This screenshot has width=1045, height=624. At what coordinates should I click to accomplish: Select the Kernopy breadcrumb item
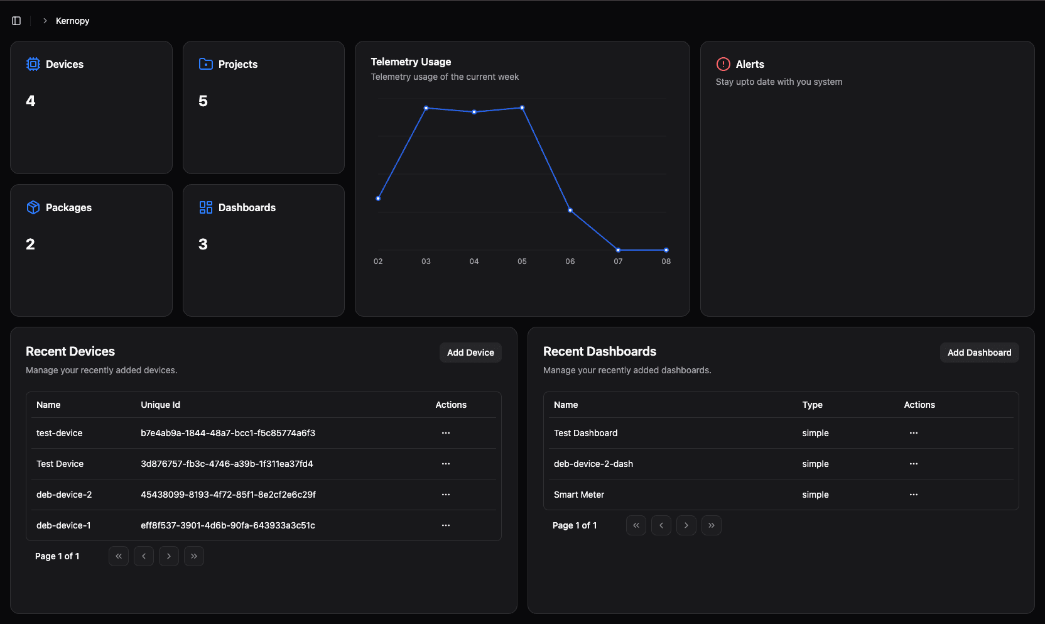(x=72, y=20)
